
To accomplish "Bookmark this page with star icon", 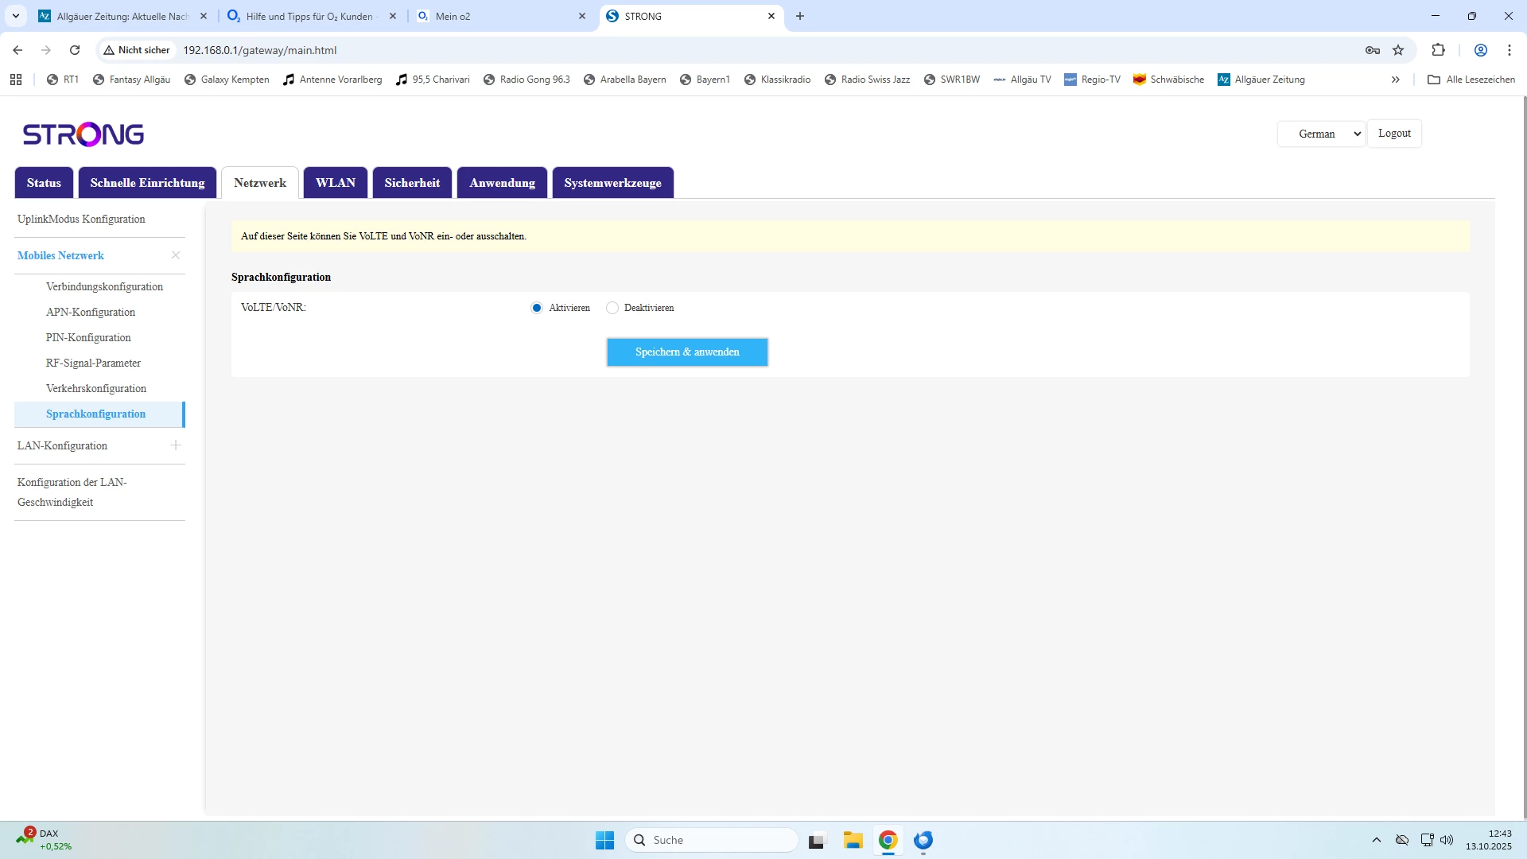I will coord(1398,50).
